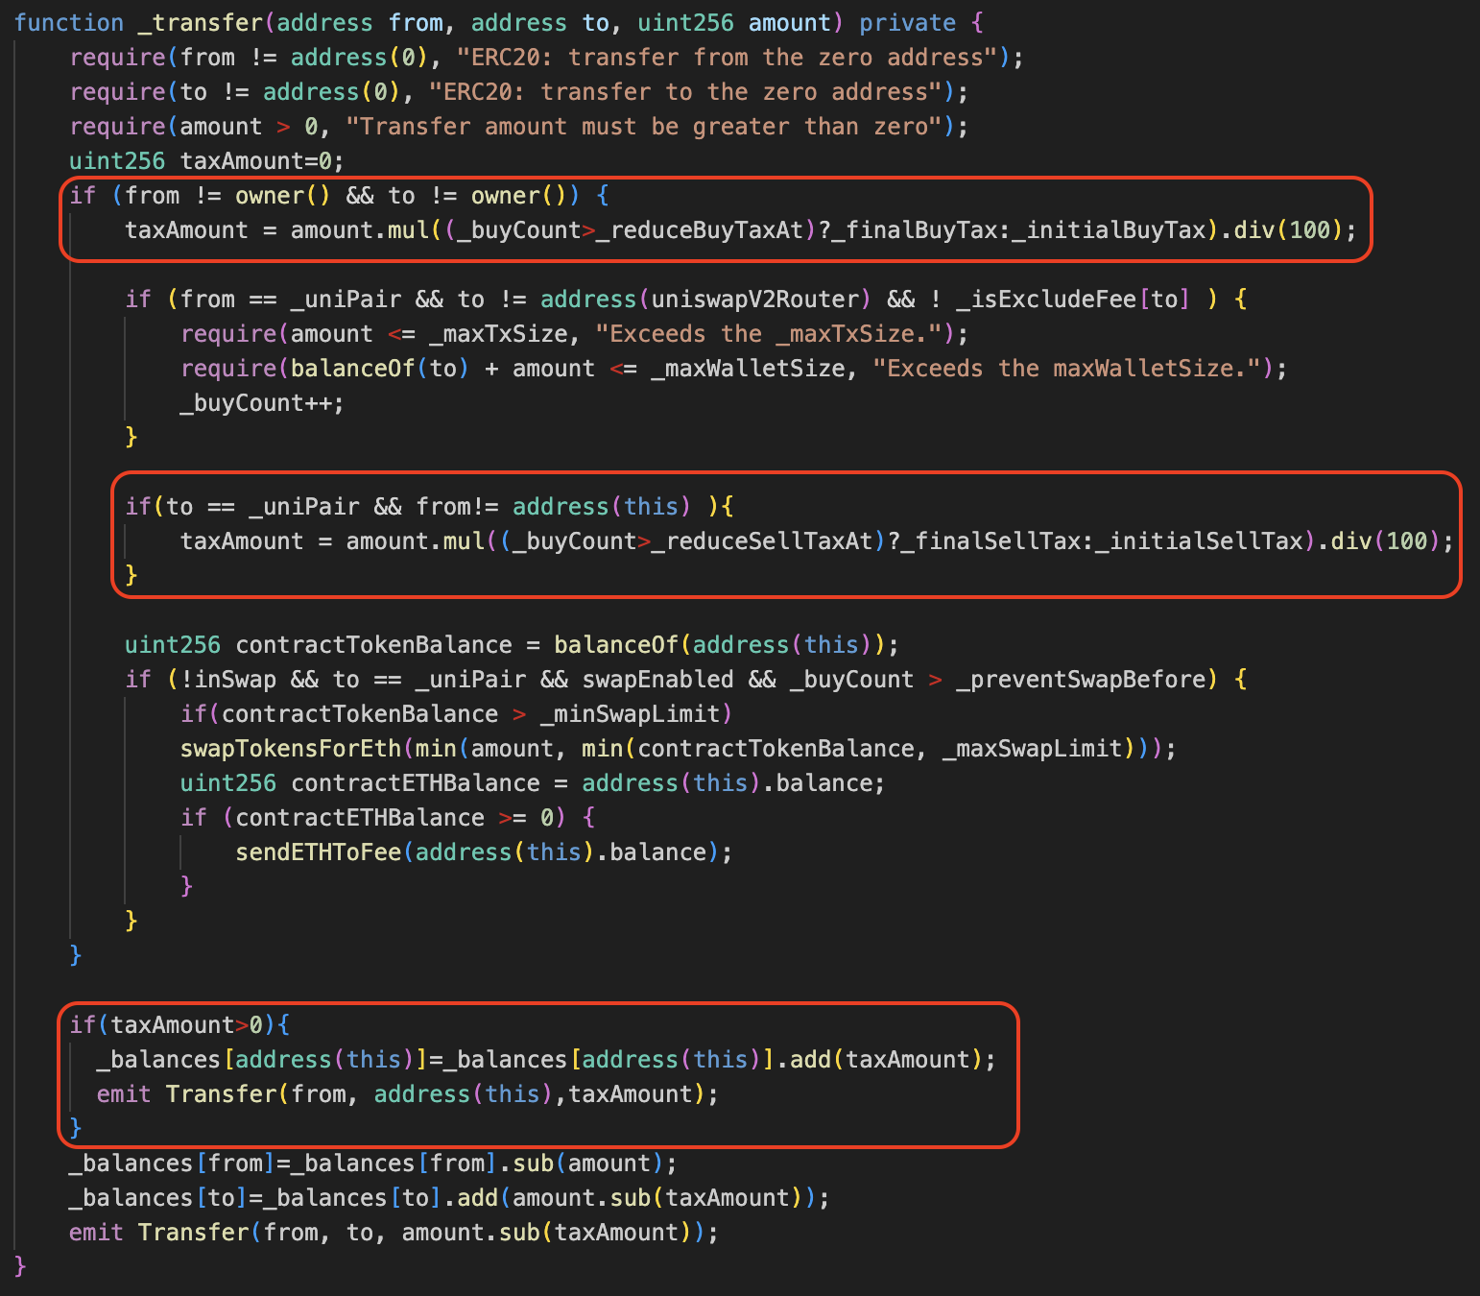
Task: Place cursor on the _buyCount++ statement
Action: click(261, 403)
